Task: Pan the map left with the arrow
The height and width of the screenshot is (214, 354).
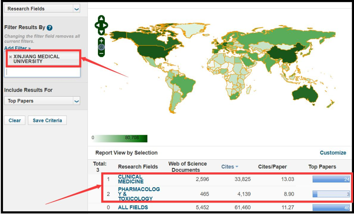Action: click(97, 25)
